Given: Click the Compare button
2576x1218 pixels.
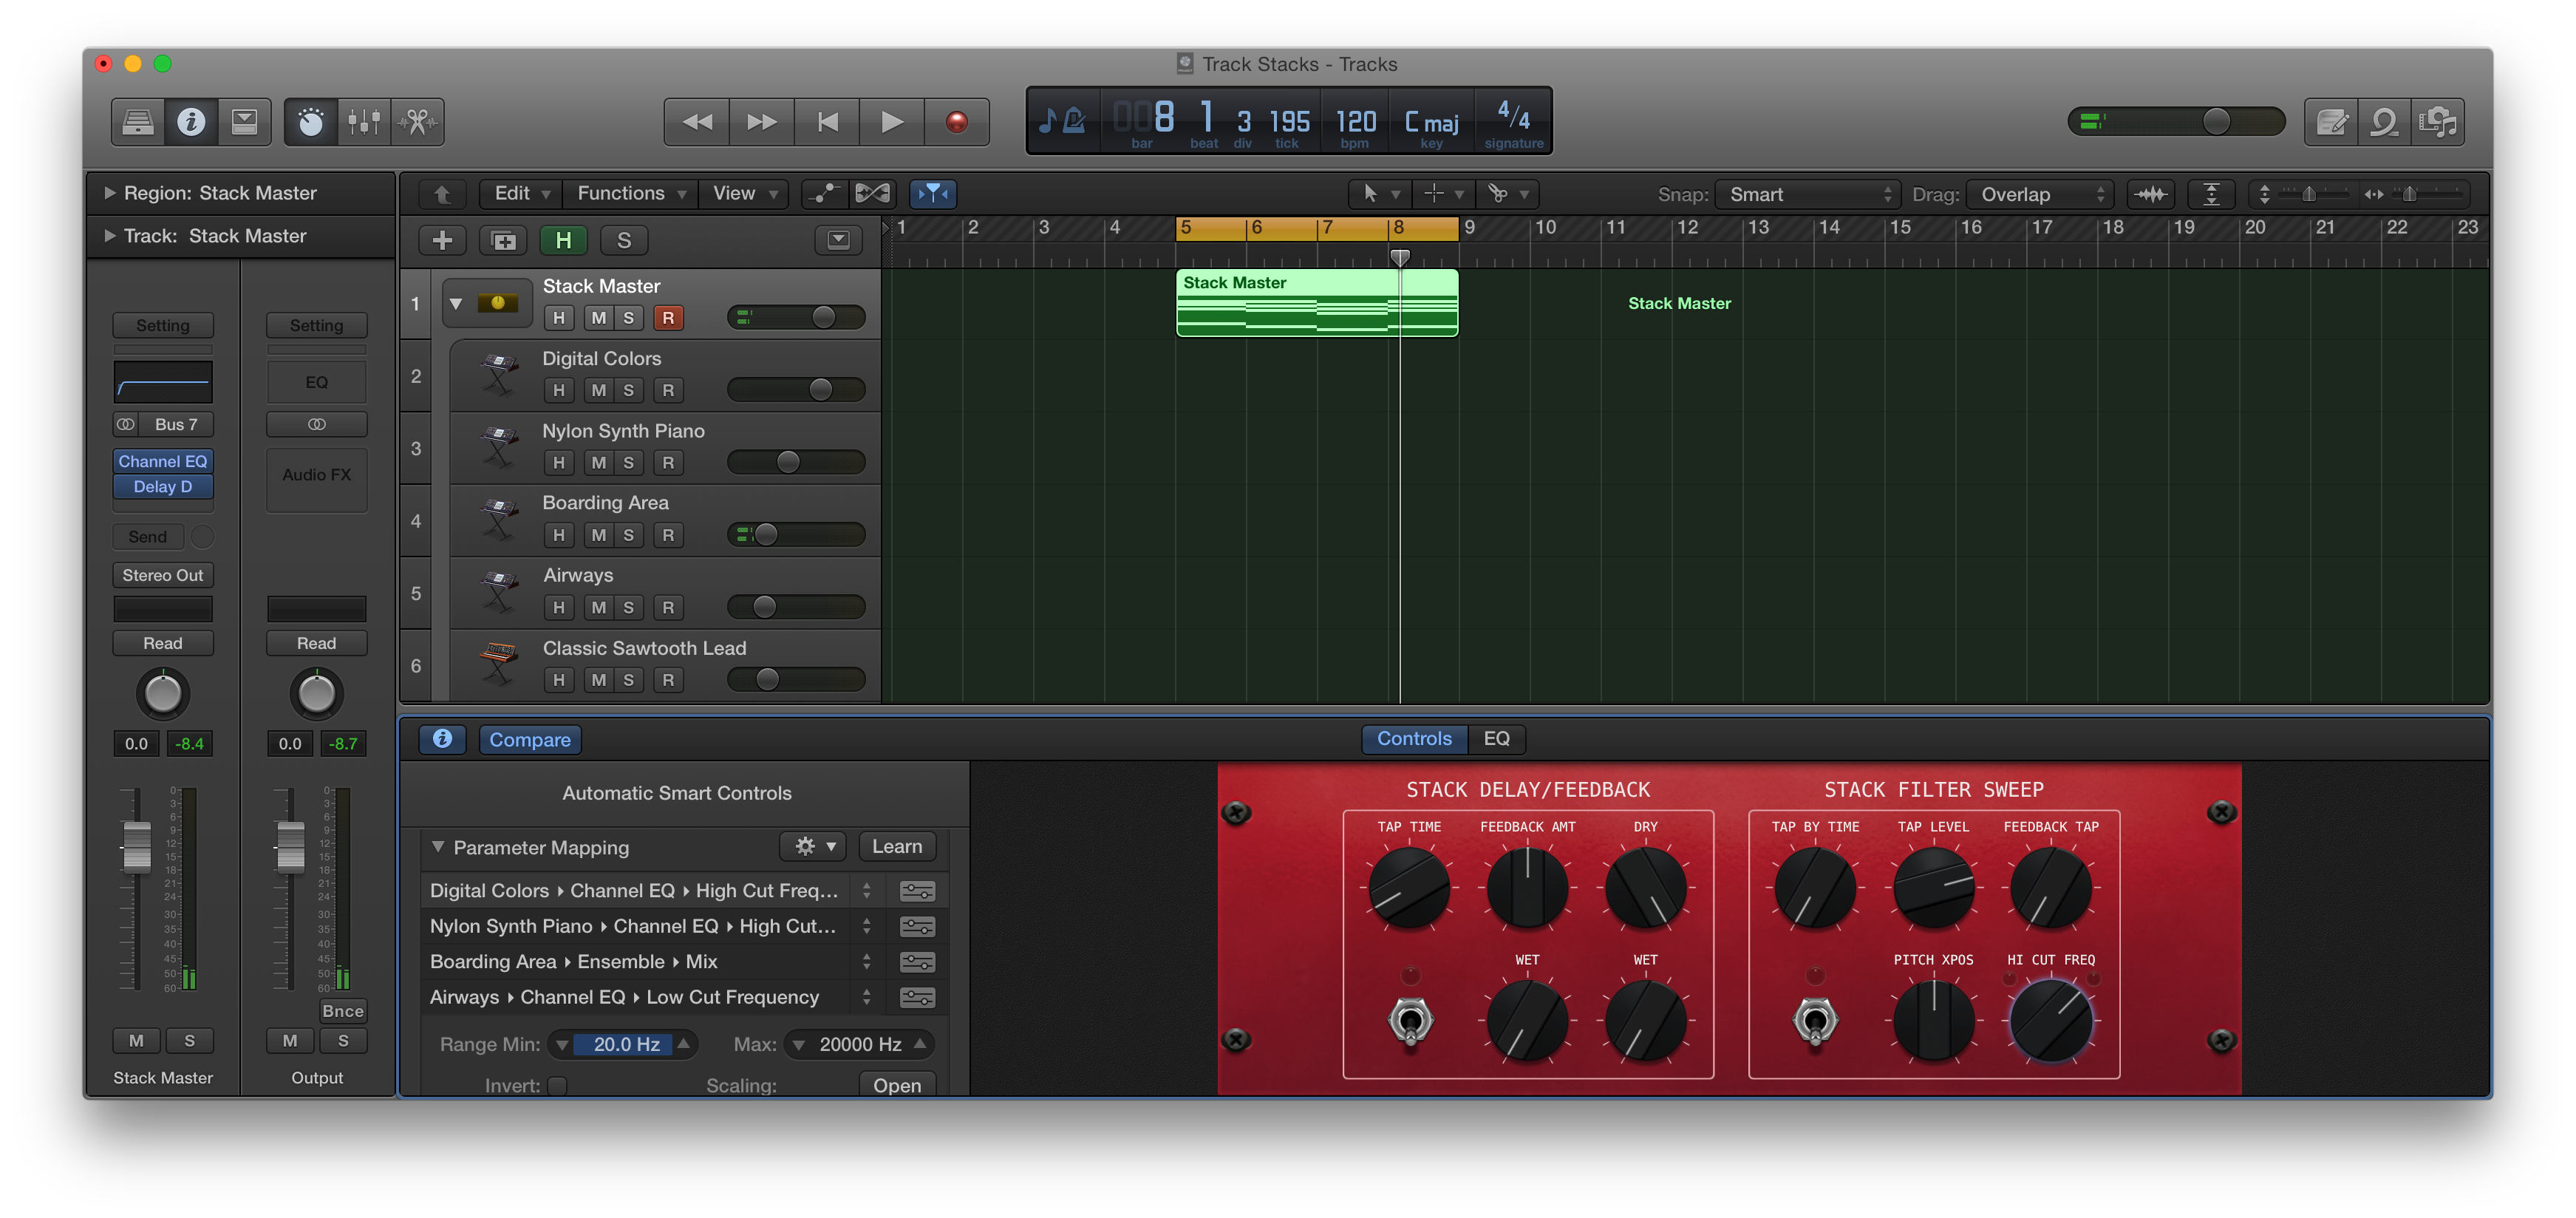Looking at the screenshot, I should [x=530, y=739].
